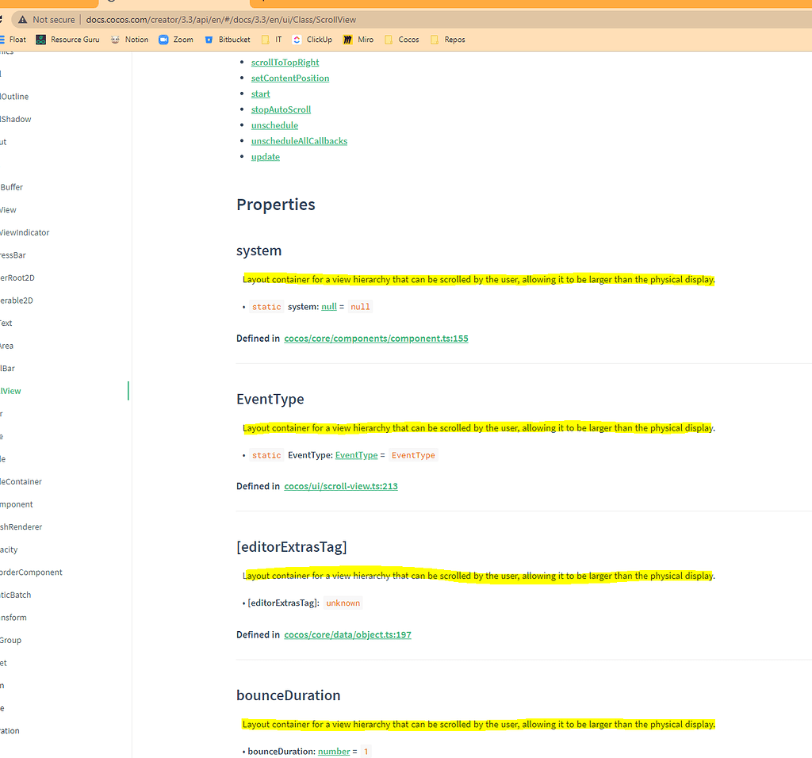Open the Zoom bookmark
The height and width of the screenshot is (758, 812).
click(176, 40)
